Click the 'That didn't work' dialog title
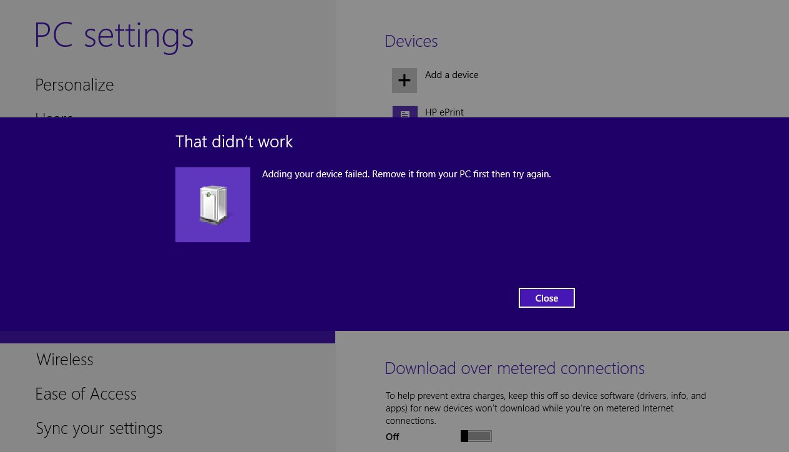The image size is (789, 452). [x=234, y=142]
